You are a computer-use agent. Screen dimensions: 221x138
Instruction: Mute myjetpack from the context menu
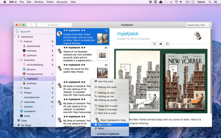click(101, 128)
